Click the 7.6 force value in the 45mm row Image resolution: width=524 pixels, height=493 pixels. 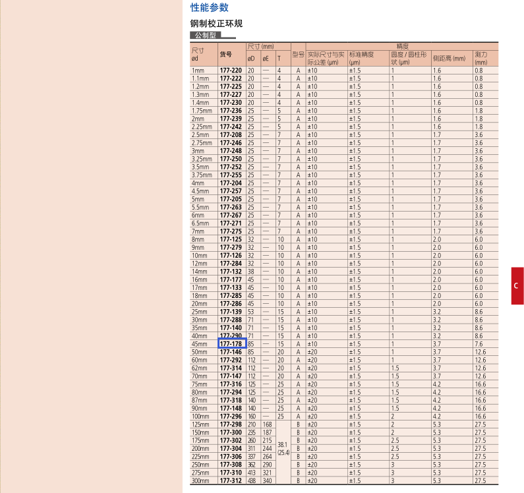point(479,344)
